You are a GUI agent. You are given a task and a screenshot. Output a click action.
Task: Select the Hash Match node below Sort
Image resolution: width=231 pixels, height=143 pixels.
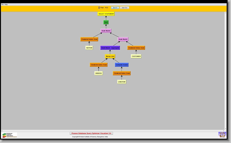[x=106, y=31]
